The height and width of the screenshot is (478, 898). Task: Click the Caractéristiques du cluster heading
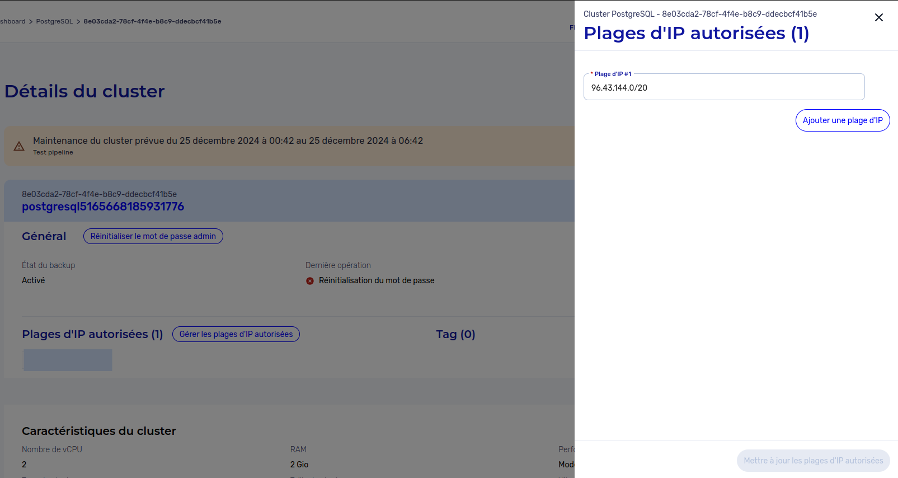point(99,431)
